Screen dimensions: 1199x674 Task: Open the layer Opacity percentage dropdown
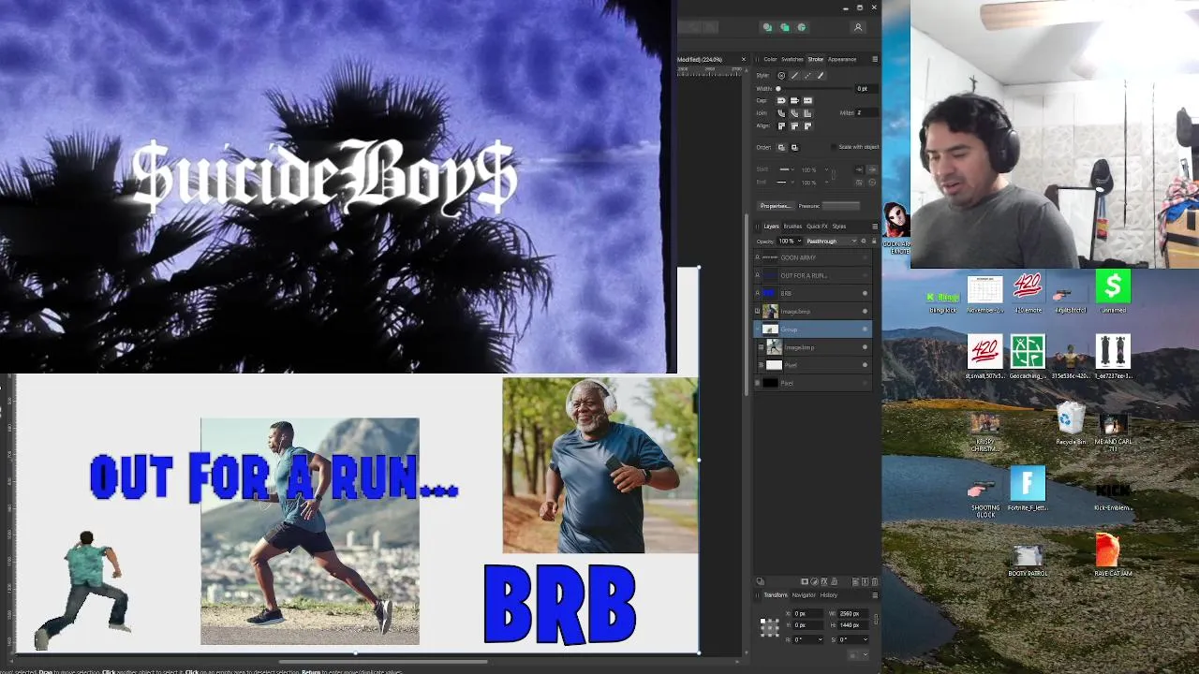click(799, 242)
